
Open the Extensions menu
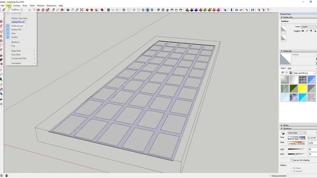click(x=52, y=5)
